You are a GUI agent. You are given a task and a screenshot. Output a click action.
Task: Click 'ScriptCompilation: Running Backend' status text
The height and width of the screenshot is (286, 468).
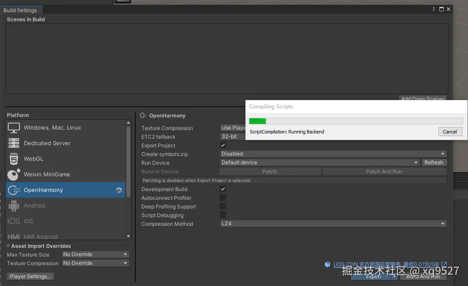click(287, 132)
